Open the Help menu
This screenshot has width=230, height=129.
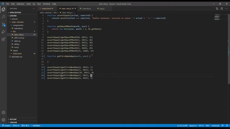54,4
